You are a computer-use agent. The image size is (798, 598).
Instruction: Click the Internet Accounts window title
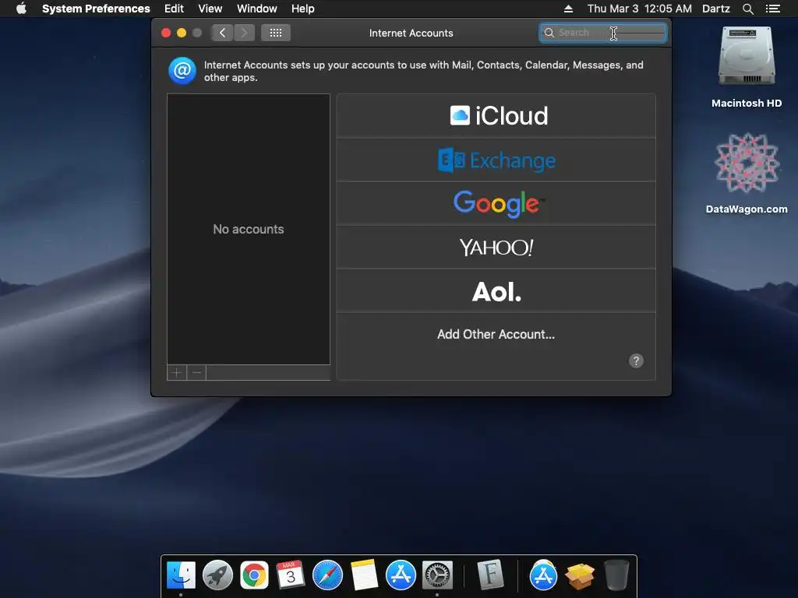point(411,33)
